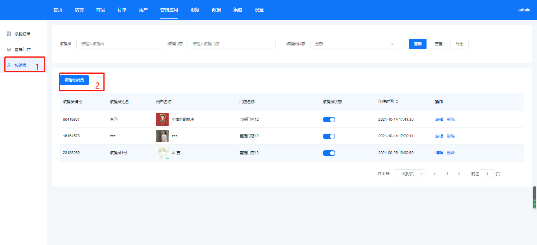537x245 pixels.
Task: Sort by 创建时间 using the sort arrows
Action: coord(397,102)
